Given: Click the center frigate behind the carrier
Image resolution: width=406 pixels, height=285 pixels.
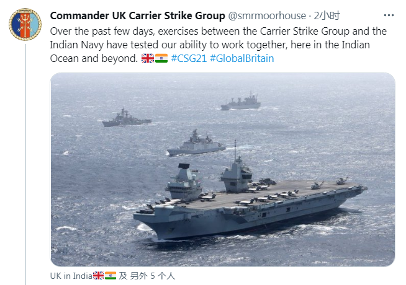Looking at the screenshot, I should click(196, 146).
